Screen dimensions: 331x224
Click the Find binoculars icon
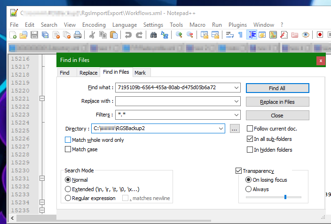(153, 35)
